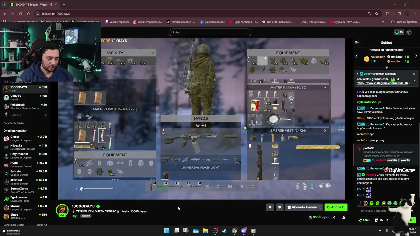The height and width of the screenshot is (236, 420).
Task: Open the Twitch yalnizsempanzee bookmark
Action: [117, 22]
